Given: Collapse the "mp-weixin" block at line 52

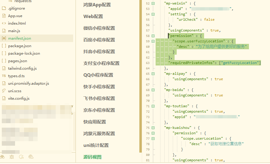Looking at the screenshot, I should 153,3.
